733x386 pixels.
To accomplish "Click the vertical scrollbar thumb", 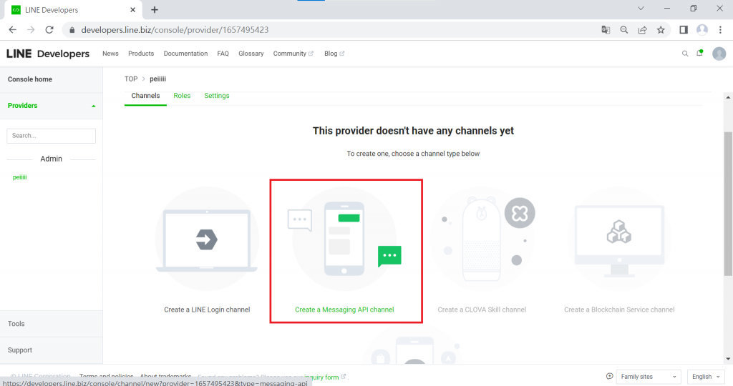I will click(728, 204).
